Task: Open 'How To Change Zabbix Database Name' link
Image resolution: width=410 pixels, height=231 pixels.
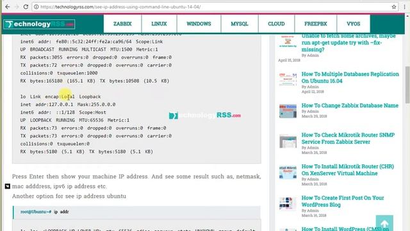Action: 350,105
